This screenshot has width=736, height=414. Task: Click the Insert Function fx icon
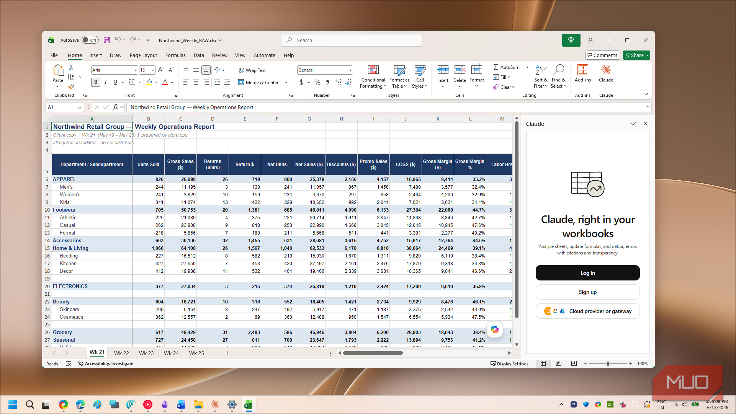click(115, 107)
